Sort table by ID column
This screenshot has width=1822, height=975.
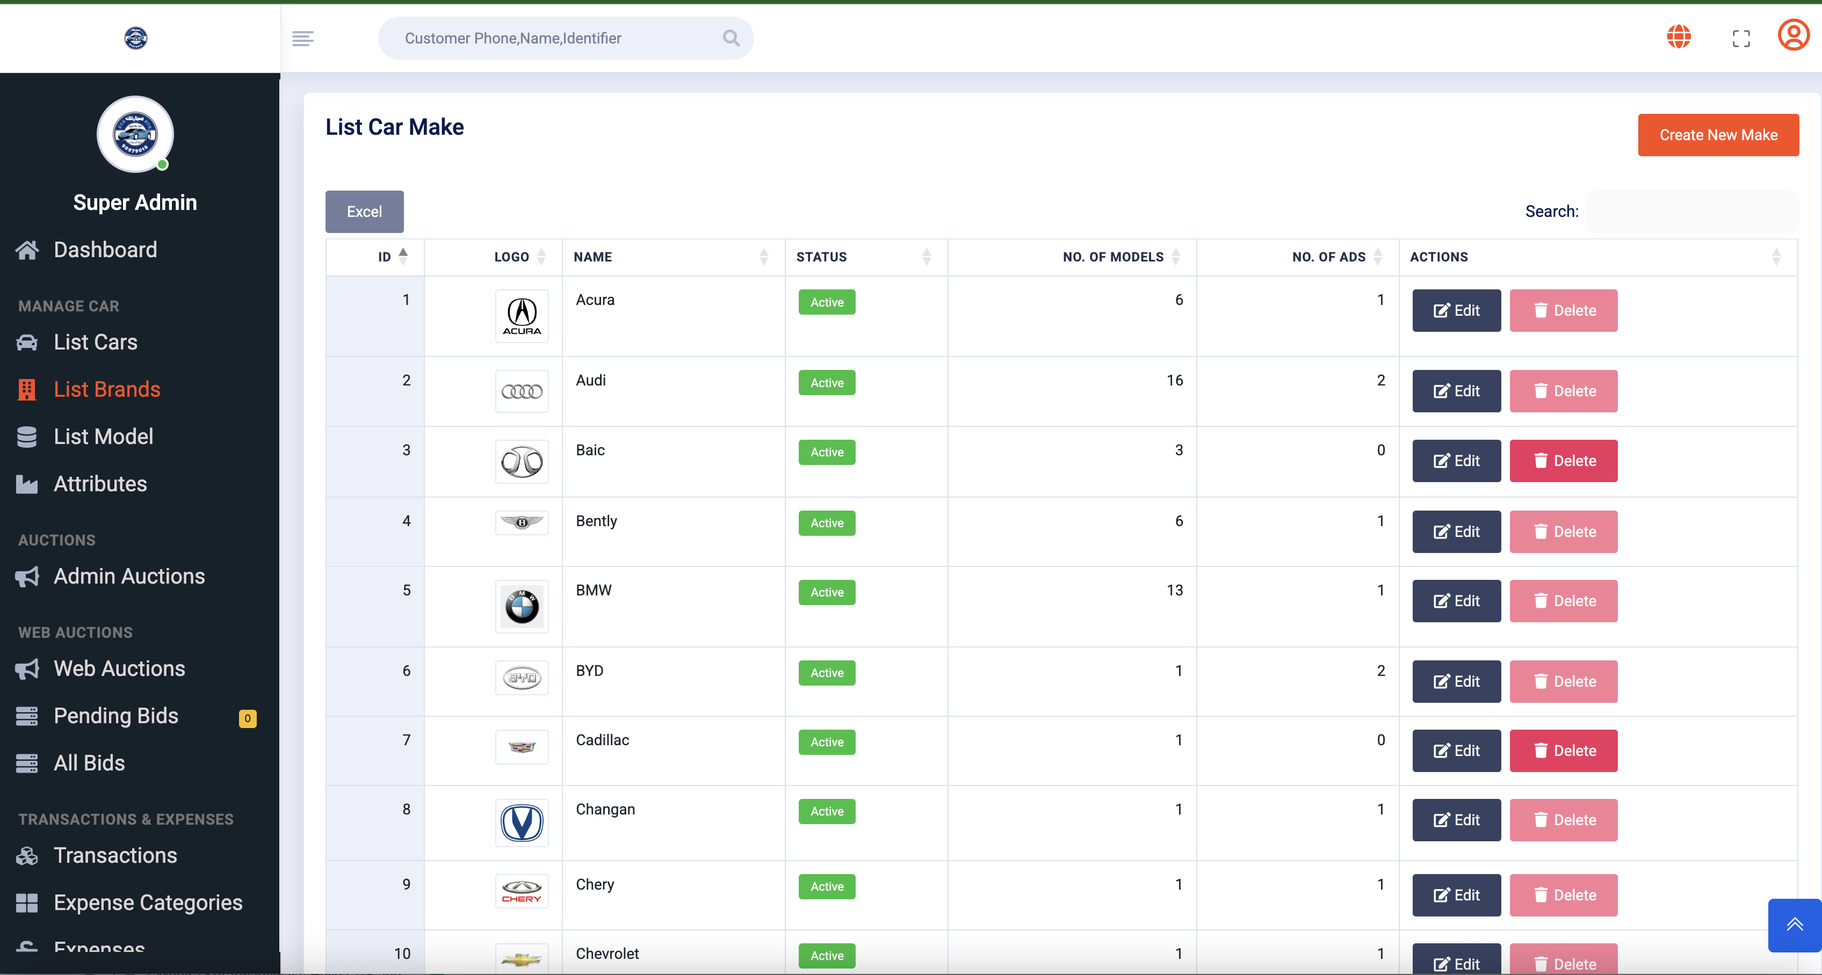[x=385, y=257]
